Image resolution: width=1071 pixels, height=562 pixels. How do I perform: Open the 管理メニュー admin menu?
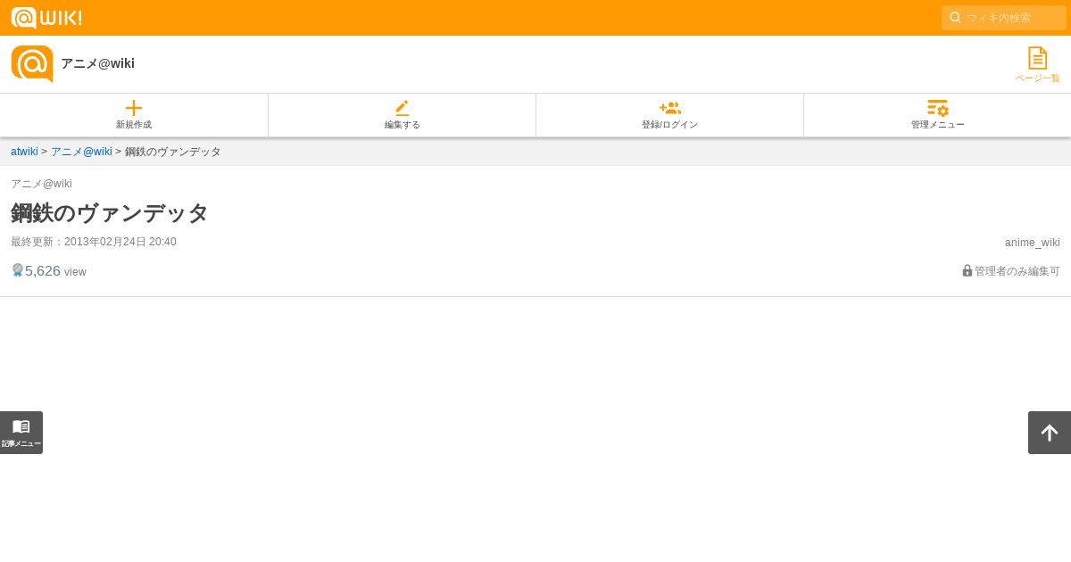click(x=937, y=115)
